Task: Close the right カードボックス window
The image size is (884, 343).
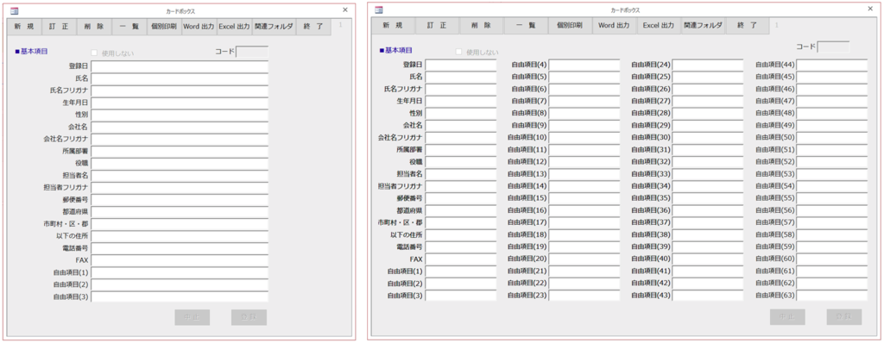Action: click(x=870, y=9)
